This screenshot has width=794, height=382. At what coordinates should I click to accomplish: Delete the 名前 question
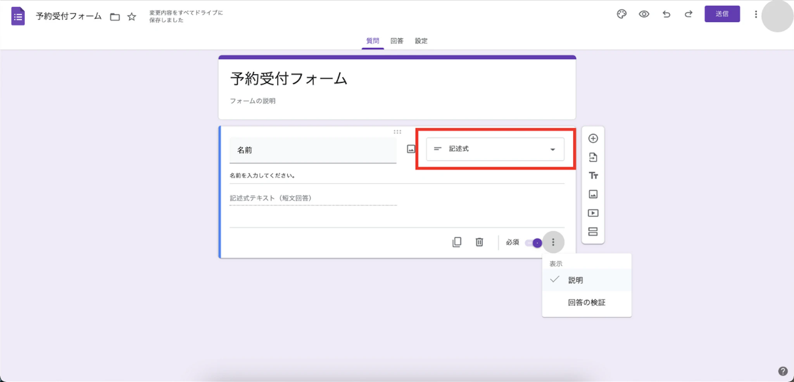[479, 242]
